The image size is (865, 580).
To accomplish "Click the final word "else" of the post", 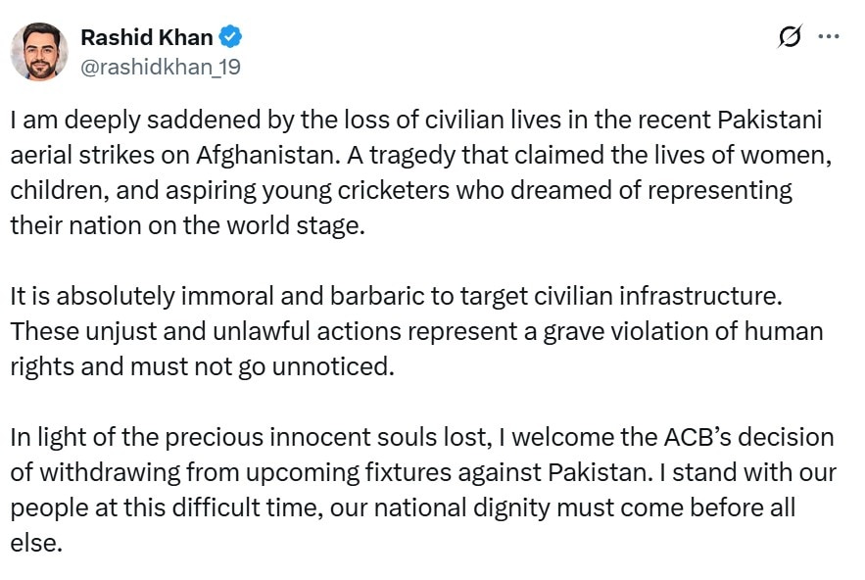I will tap(35, 542).
